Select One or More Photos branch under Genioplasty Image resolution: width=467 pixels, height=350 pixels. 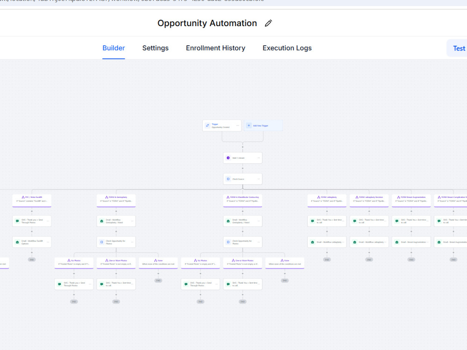tap(116, 263)
